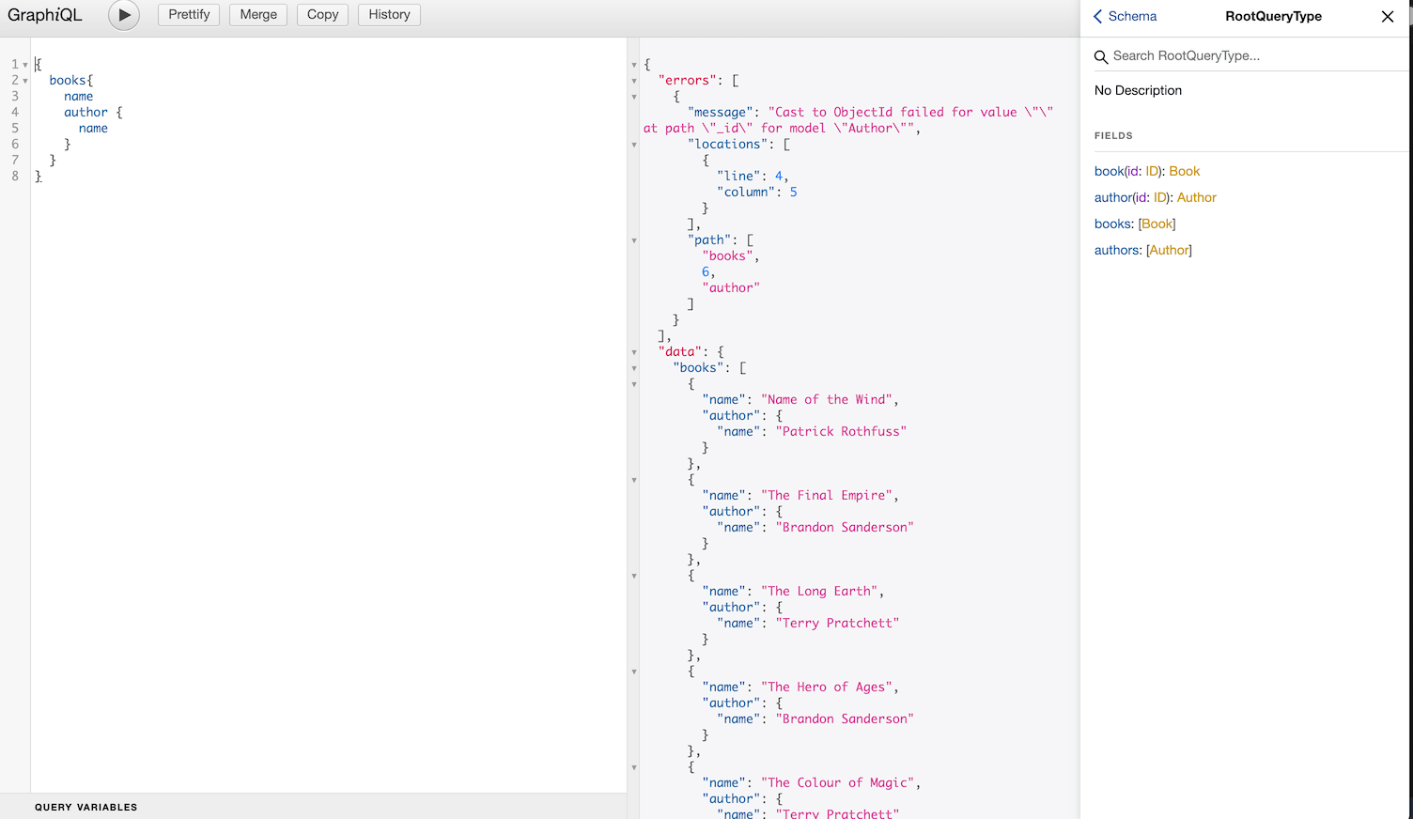This screenshot has height=819, width=1413.
Task: Click "name" on query line 3
Action: [79, 97]
